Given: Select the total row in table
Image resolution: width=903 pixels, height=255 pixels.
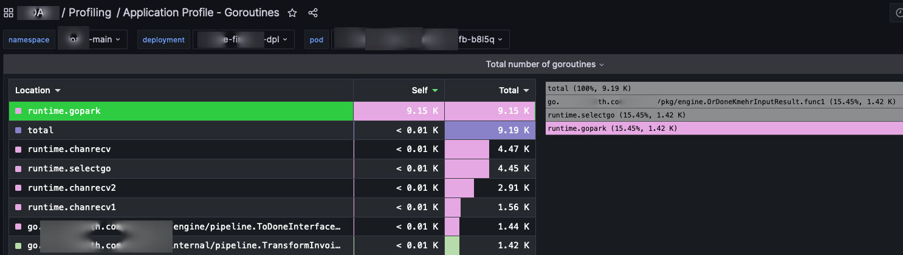Looking at the screenshot, I should click(x=272, y=130).
